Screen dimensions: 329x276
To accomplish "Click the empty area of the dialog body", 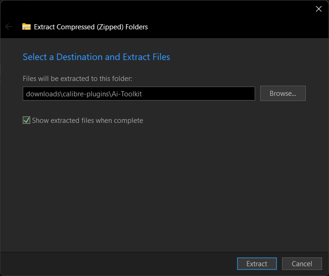I will pos(164,185).
